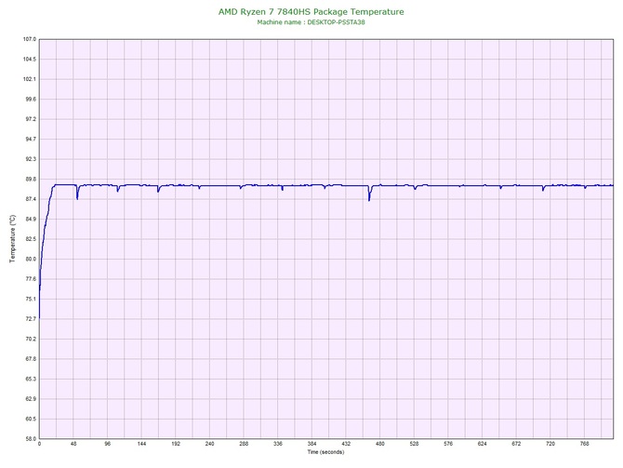Click the 240 x-axis tick label
The height and width of the screenshot is (468, 623).
click(210, 444)
